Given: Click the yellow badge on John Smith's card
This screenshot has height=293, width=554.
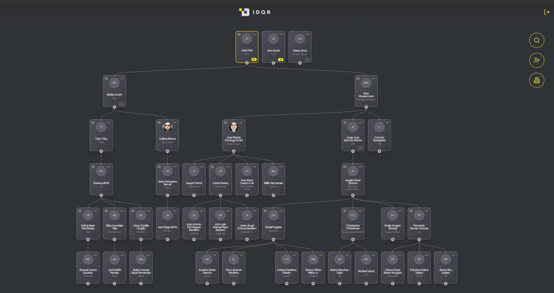Looking at the screenshot, I should click(280, 59).
